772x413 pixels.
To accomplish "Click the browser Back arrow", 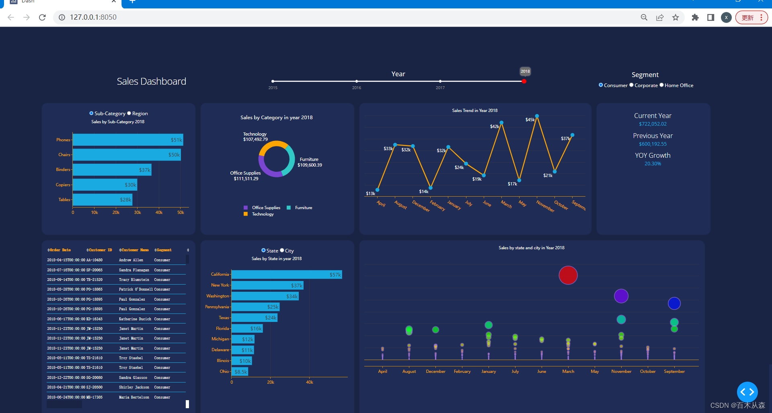I will (x=11, y=17).
